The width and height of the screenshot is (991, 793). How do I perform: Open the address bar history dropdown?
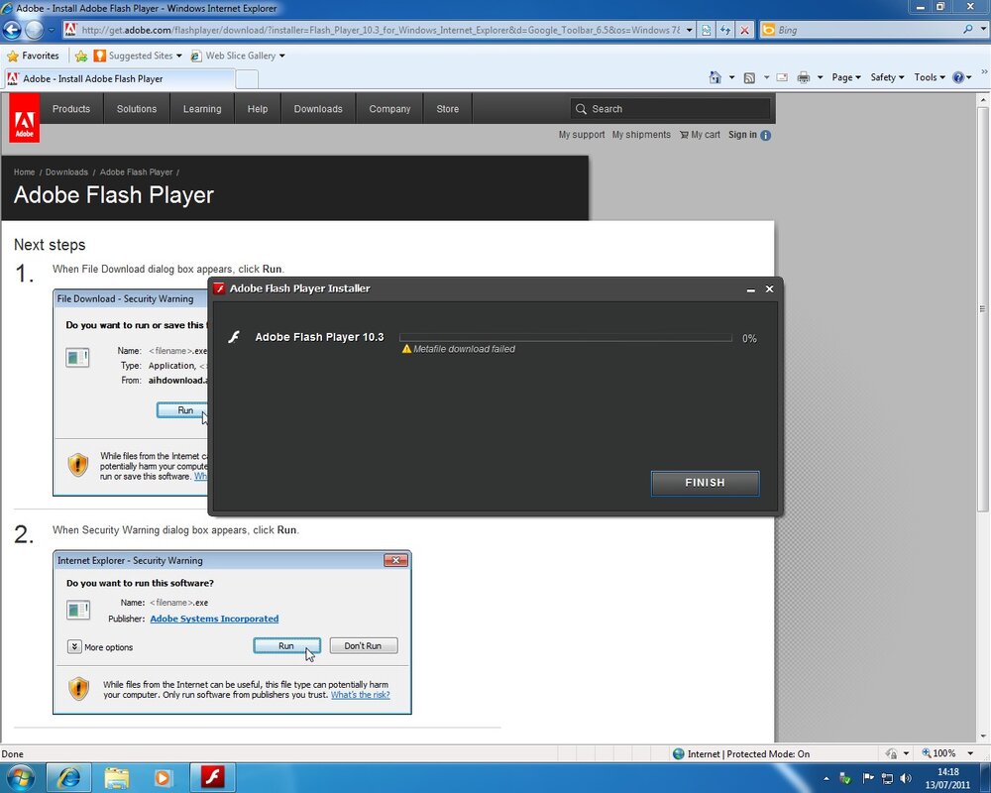pyautogui.click(x=689, y=30)
